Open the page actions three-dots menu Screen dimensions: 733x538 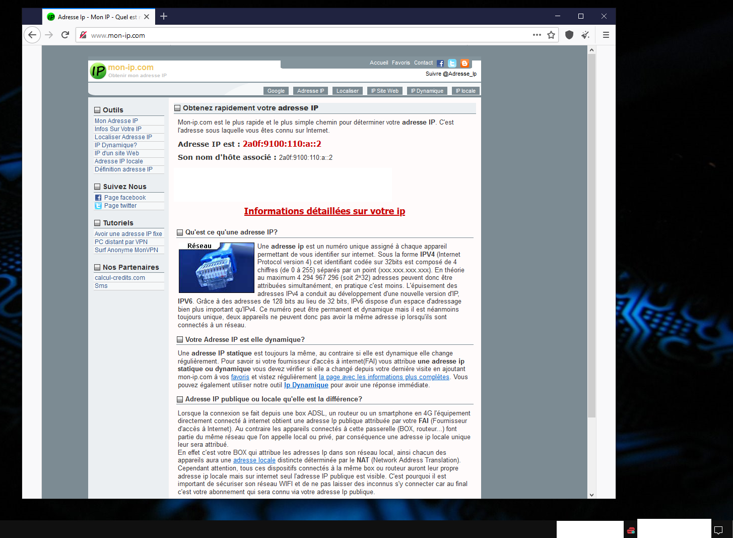point(537,35)
